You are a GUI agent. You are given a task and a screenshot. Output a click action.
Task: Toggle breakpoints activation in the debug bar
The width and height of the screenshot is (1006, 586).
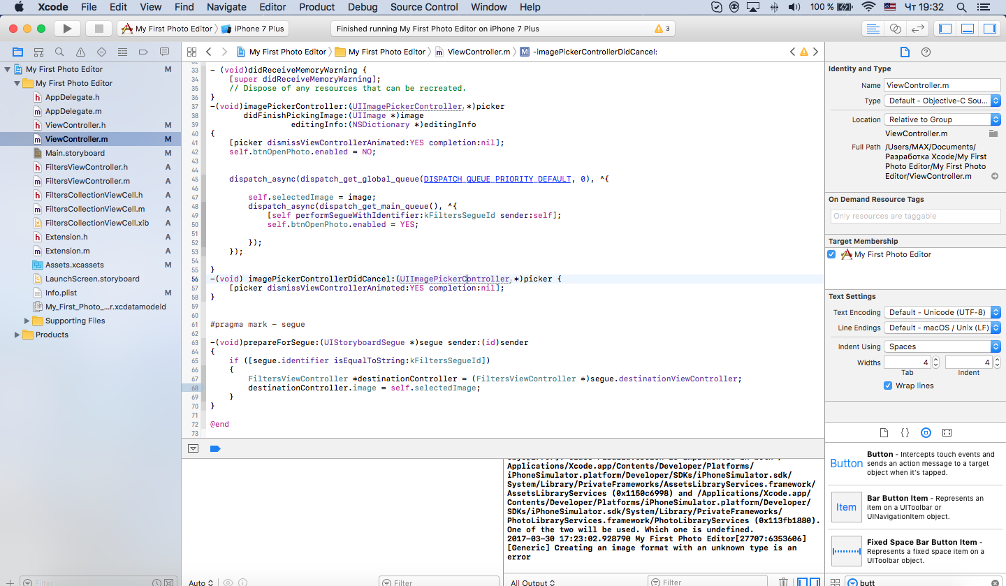[215, 448]
